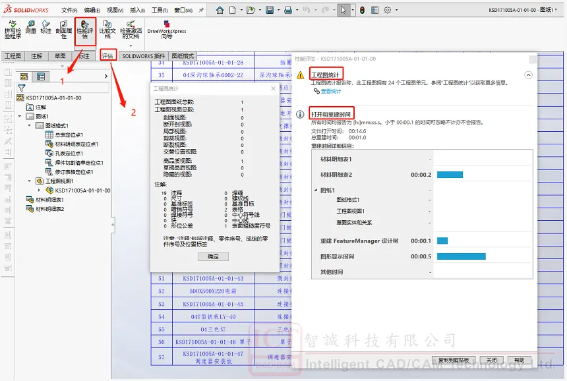The height and width of the screenshot is (381, 567).
Task: Collapse the 工程图视图1 tree node
Action: 29,181
